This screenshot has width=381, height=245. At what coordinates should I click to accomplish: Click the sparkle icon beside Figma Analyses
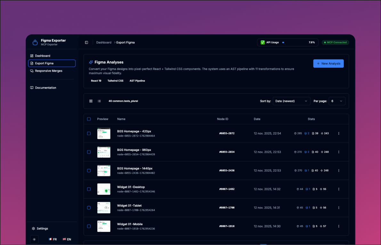coord(91,62)
